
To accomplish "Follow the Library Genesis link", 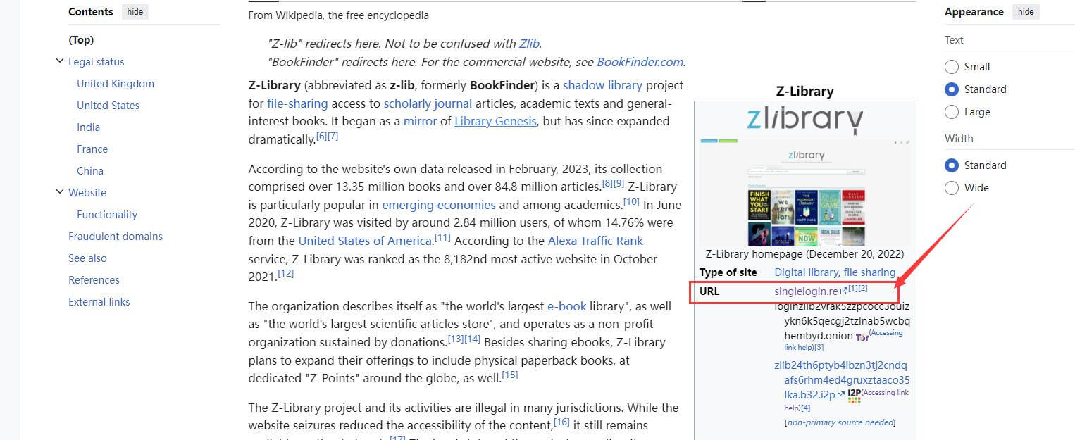I will 495,121.
